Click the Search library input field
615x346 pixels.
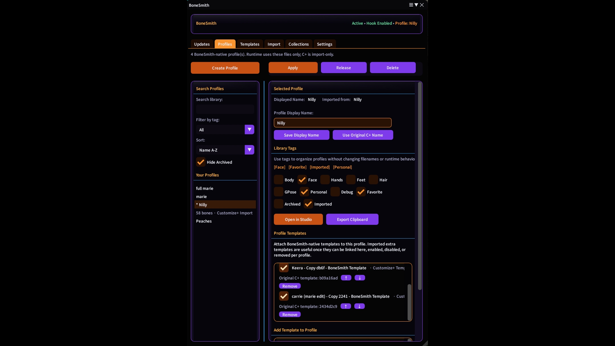(x=225, y=110)
